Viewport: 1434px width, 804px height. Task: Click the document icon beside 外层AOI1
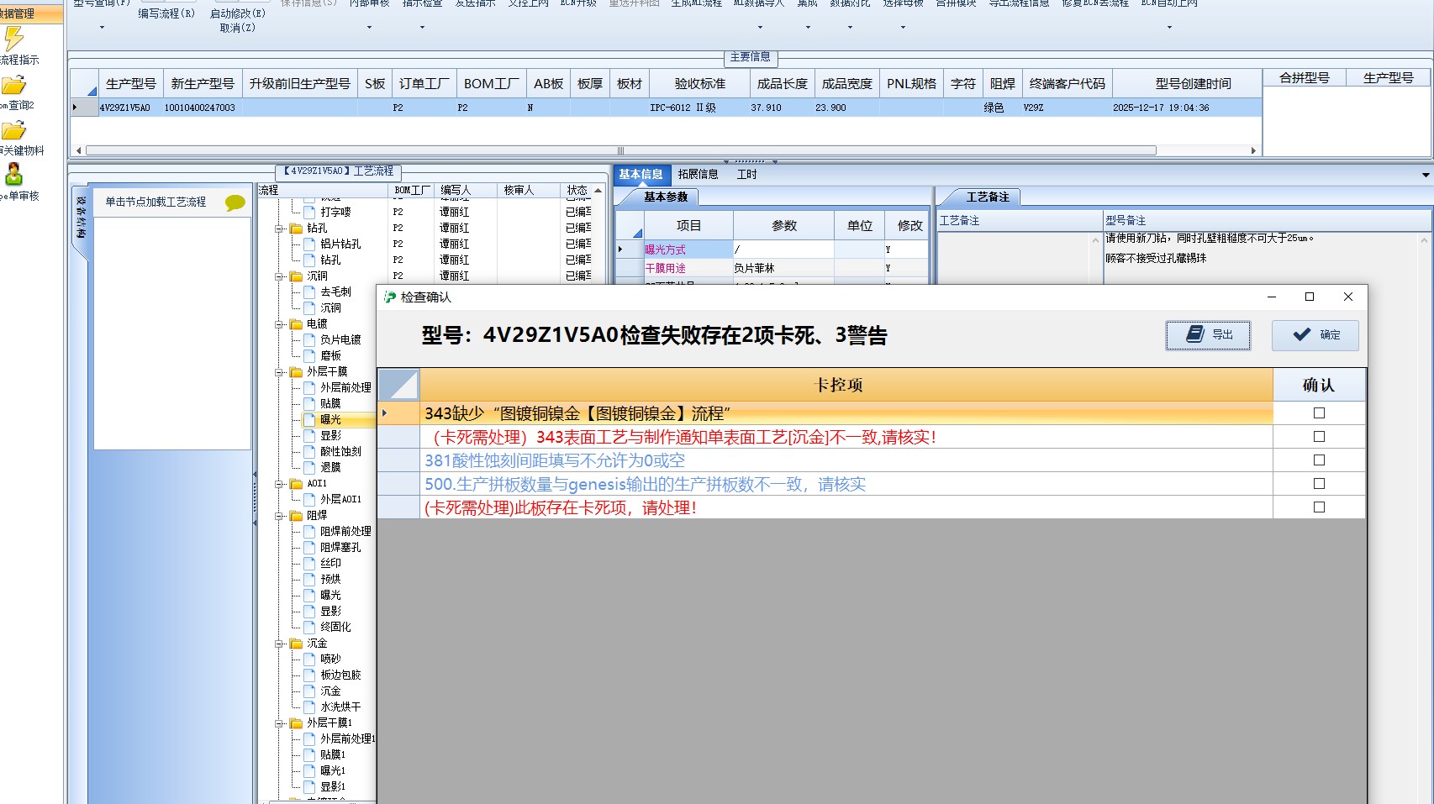[x=309, y=499]
